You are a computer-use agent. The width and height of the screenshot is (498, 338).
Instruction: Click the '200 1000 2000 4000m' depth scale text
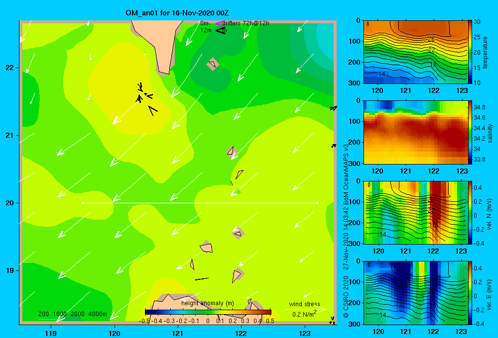point(72,314)
